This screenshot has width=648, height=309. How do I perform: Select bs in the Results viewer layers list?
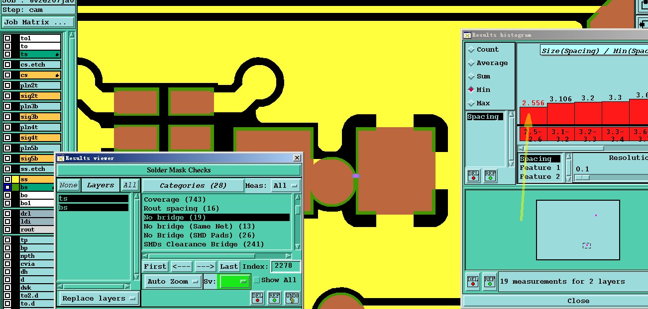click(x=93, y=208)
